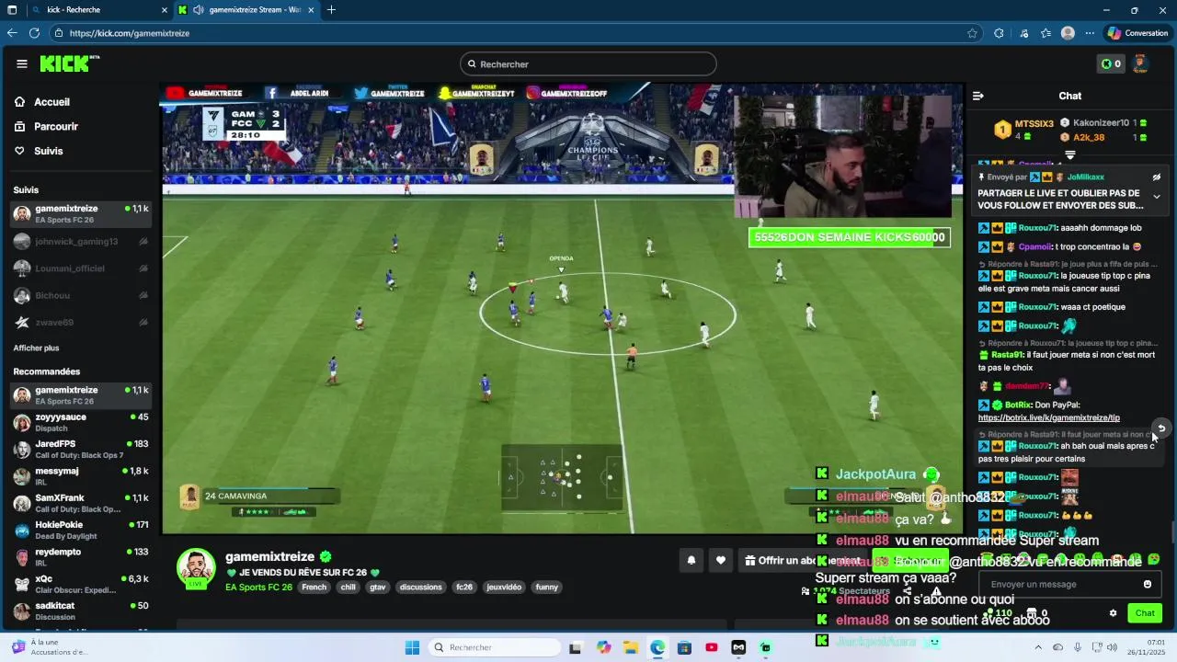This screenshot has height=662, width=1177.
Task: Mute the gamemixtreize Stream tab audio icon
Action: coord(198,10)
